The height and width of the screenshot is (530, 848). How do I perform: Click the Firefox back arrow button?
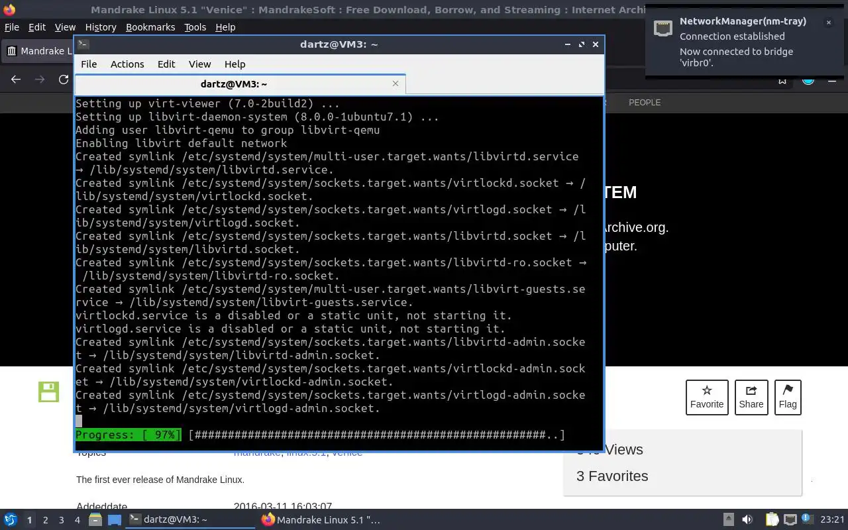click(16, 79)
